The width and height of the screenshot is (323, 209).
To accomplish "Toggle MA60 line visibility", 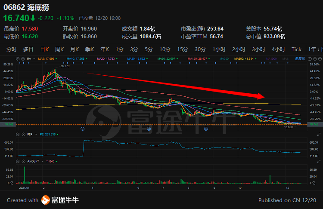I will pos(168,59).
